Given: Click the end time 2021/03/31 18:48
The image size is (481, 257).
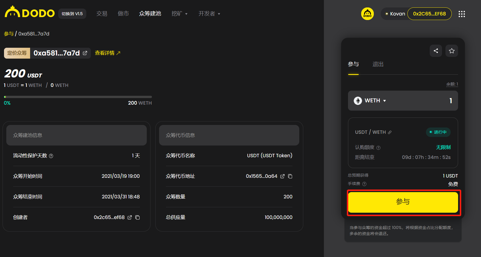Looking at the screenshot, I should (121, 197).
